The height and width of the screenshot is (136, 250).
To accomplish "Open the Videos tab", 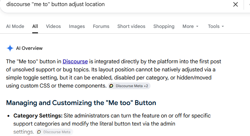I will (x=53, y=26).
